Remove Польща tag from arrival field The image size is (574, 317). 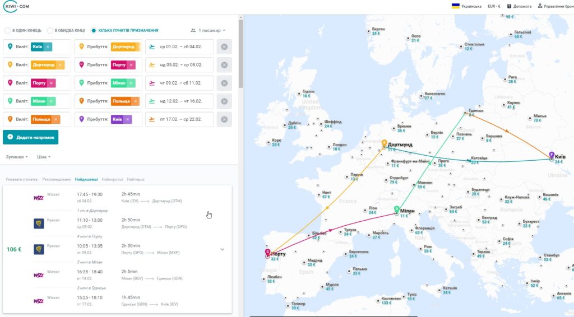(x=136, y=101)
